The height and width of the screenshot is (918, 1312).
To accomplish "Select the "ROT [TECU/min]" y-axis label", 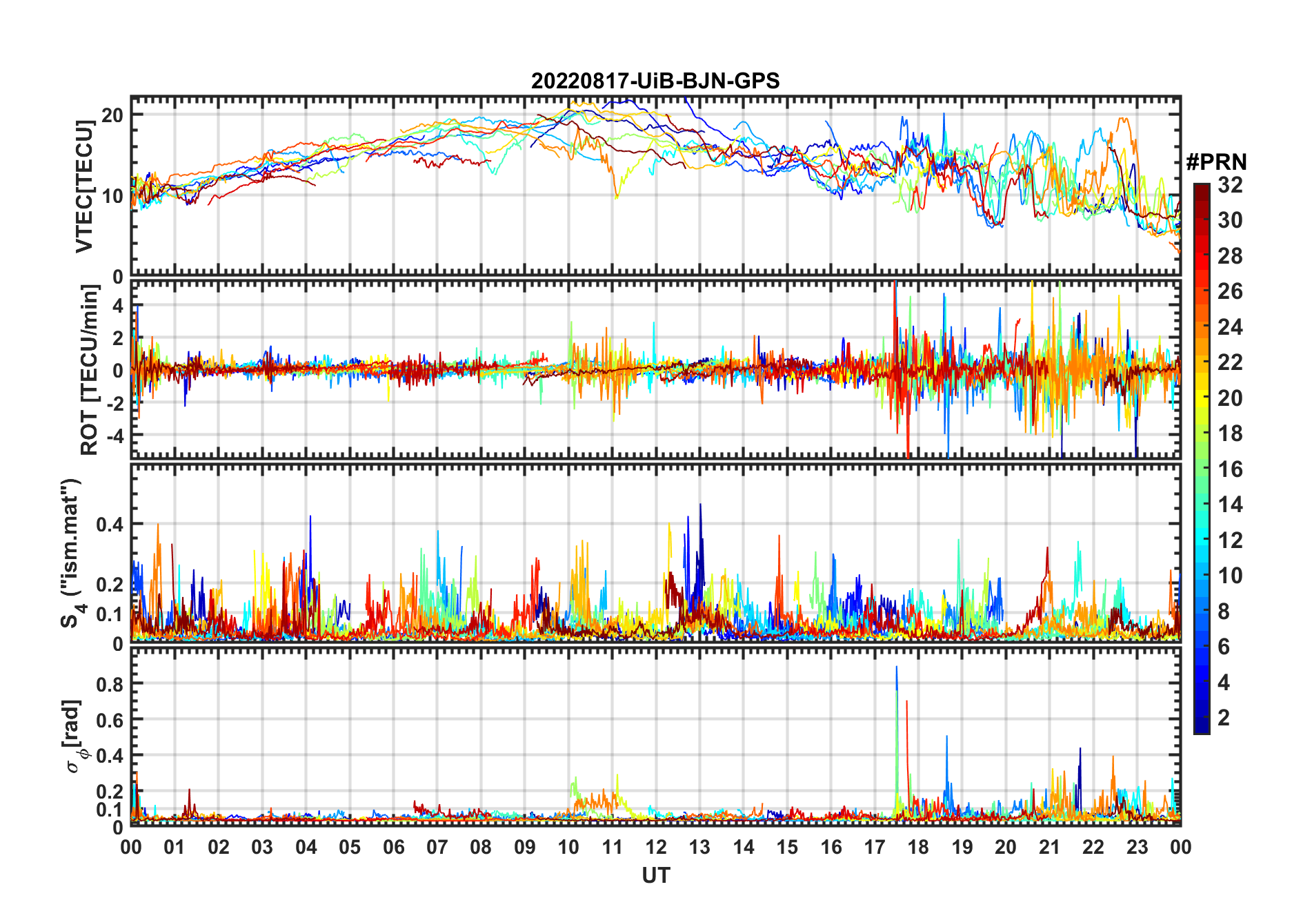I will pyautogui.click(x=90, y=370).
